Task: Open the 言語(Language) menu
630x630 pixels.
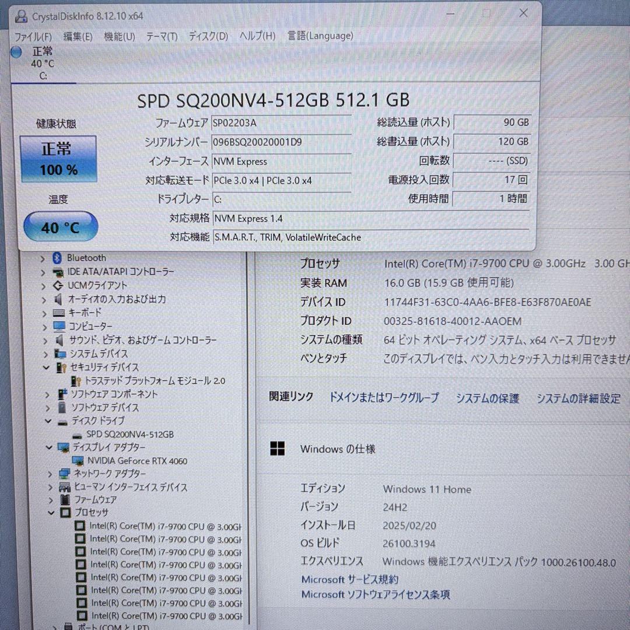Action: (x=321, y=36)
